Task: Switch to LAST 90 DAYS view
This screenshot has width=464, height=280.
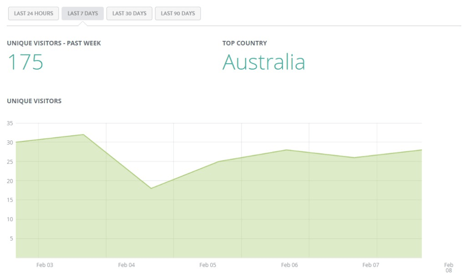Action: (178, 14)
